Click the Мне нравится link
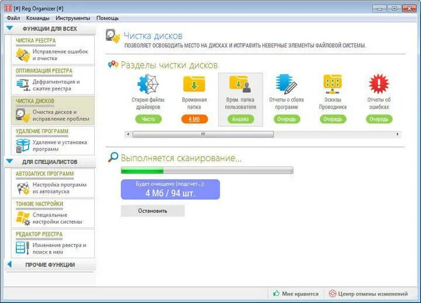421x303 pixels. pos(300,294)
